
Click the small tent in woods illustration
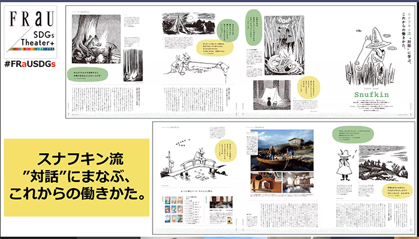[x=272, y=95]
